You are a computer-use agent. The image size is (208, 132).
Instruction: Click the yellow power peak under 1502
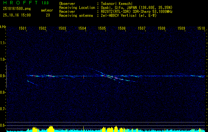(x=51, y=129)
